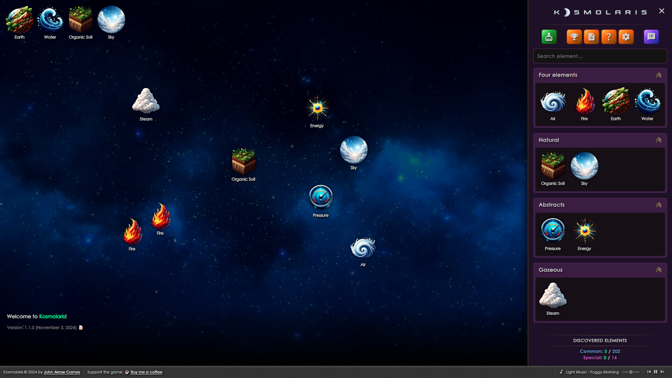Image resolution: width=672 pixels, height=378 pixels.
Task: Open feedback with the purple chat icon
Action: (651, 36)
